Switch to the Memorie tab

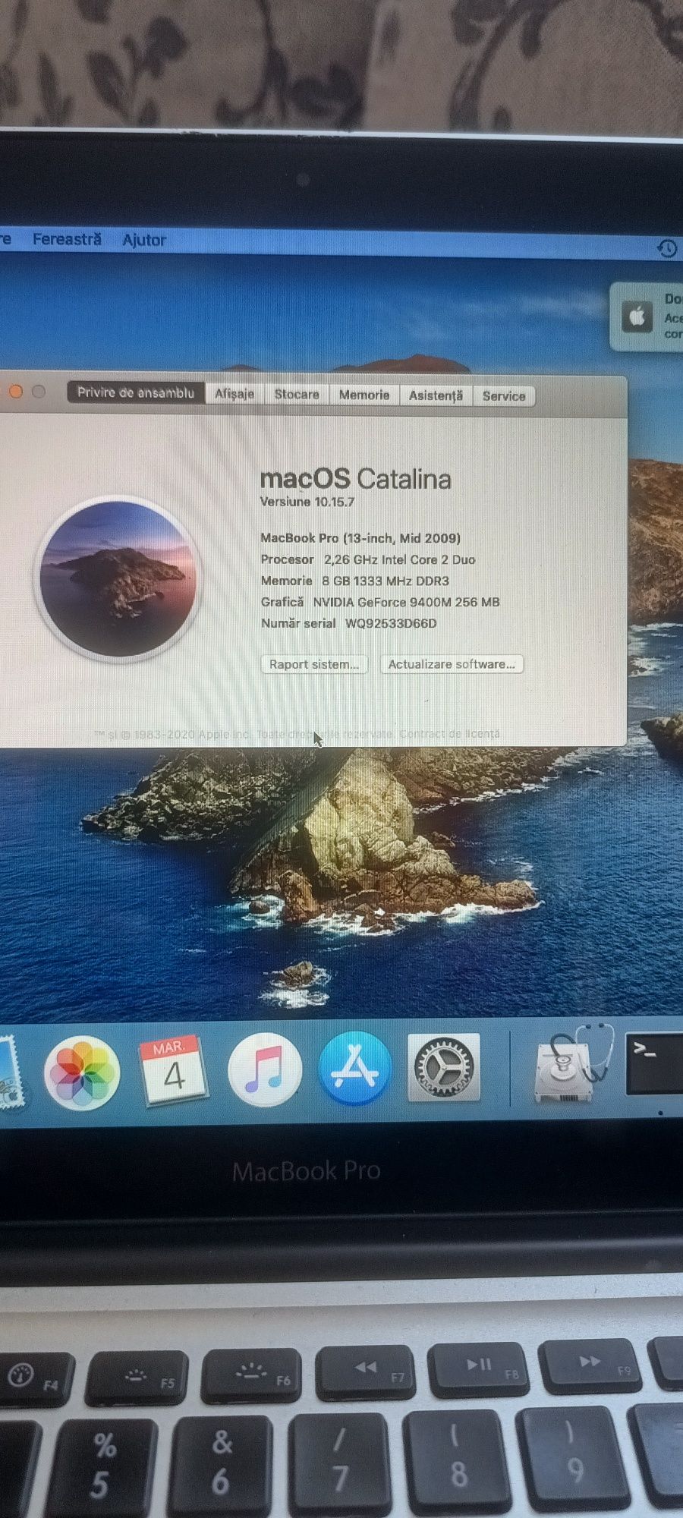pyautogui.click(x=364, y=395)
